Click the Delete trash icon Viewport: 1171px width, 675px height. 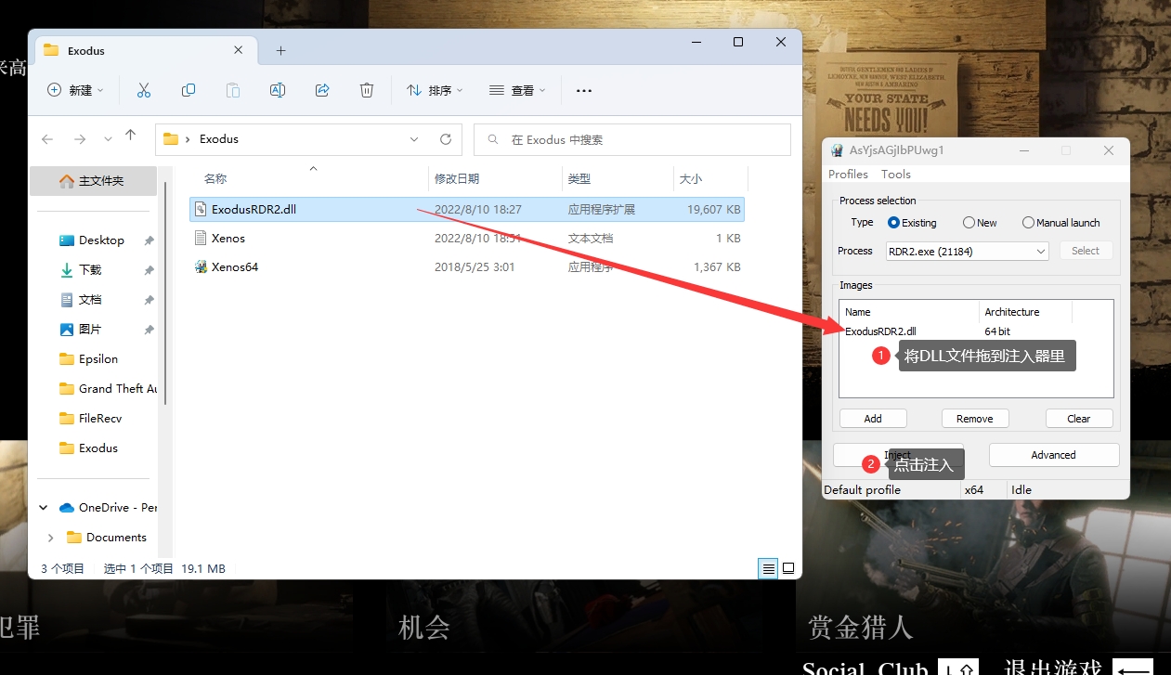pos(367,90)
